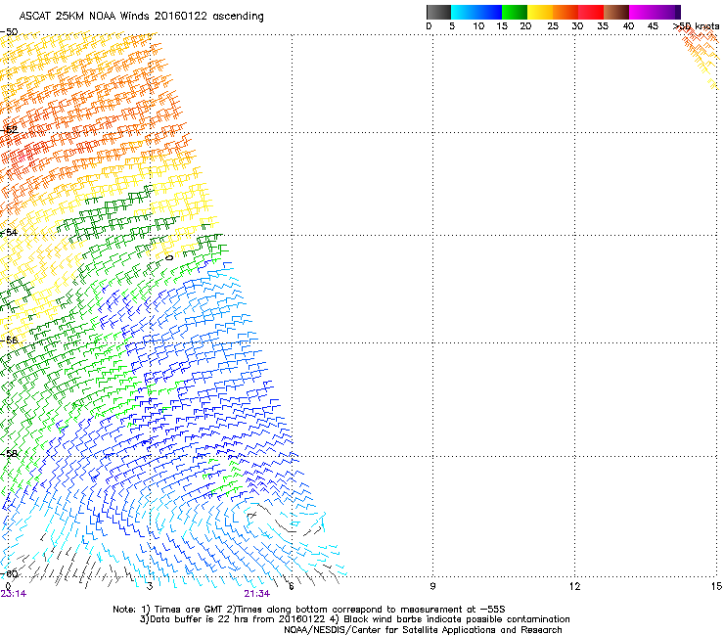Click the legend value '25'
Image resolution: width=724 pixels, height=636 pixels.
(x=553, y=26)
